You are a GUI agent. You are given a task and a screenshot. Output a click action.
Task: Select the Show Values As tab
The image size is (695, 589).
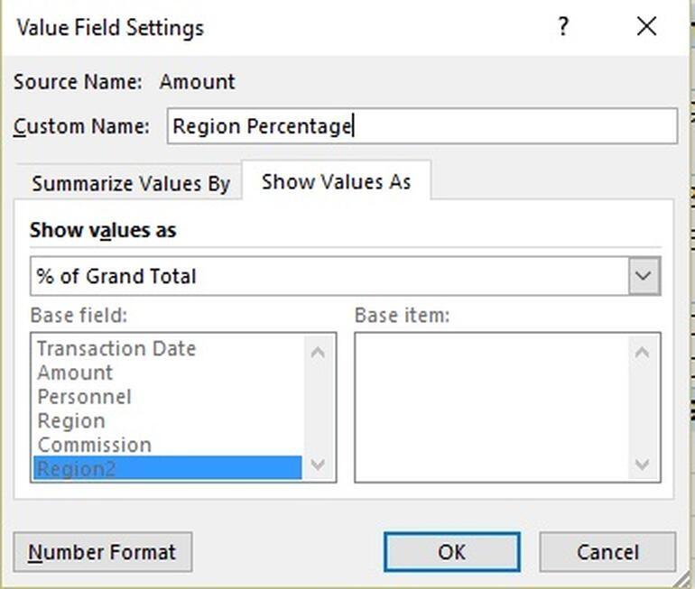coord(336,181)
